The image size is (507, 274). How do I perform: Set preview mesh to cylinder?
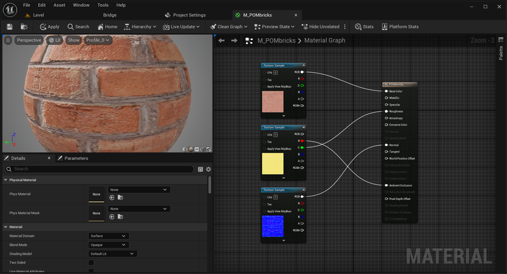(x=185, y=149)
